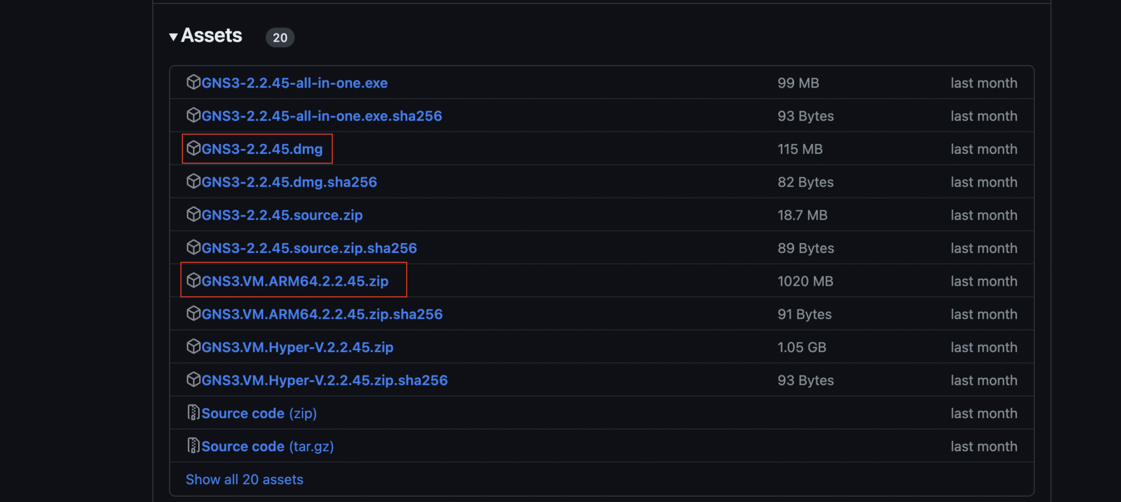
Task: Click the zip archive icon beside Source code (zip)
Action: [x=194, y=413]
